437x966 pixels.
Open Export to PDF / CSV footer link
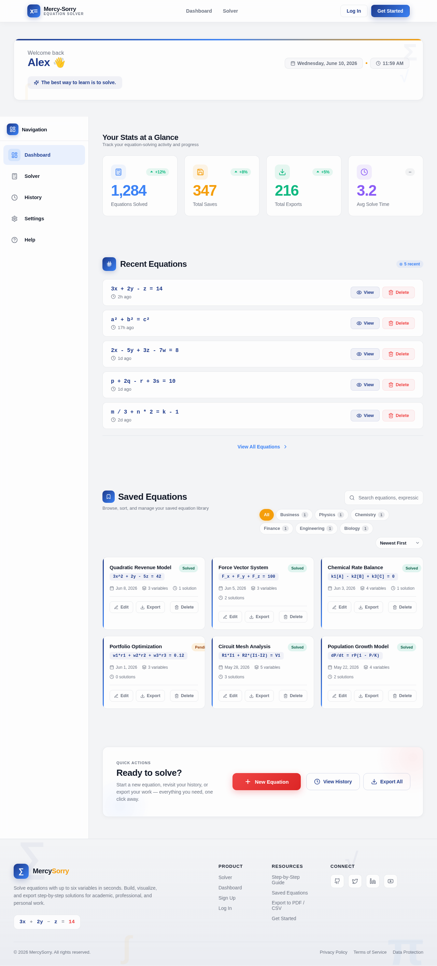288,905
